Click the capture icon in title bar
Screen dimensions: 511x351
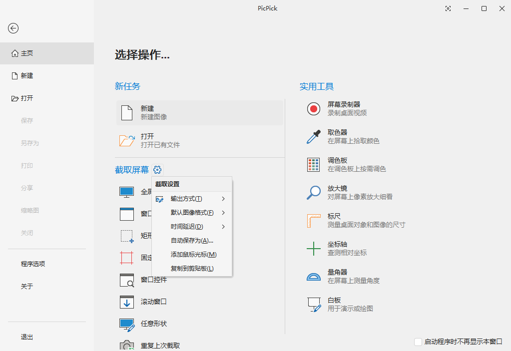pos(448,9)
